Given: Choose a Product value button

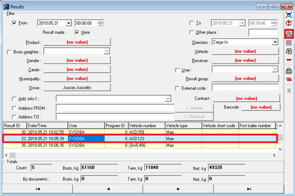Looking at the screenshot, I should (x=77, y=42).
